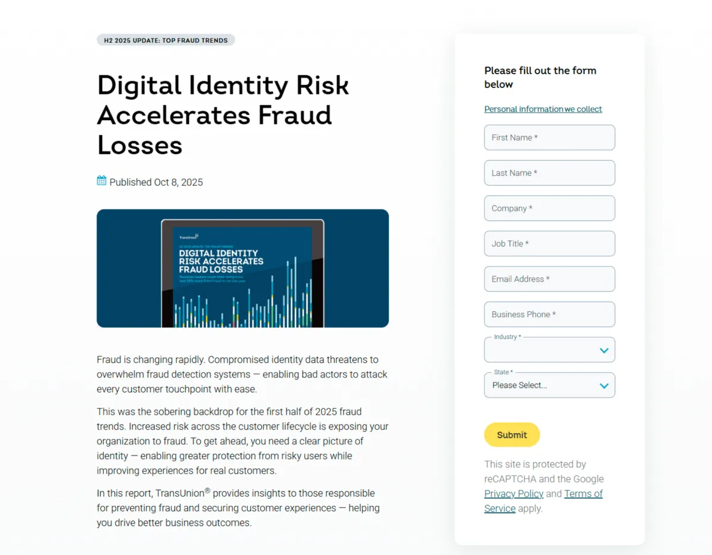Focus the Business Phone input field

click(x=549, y=314)
